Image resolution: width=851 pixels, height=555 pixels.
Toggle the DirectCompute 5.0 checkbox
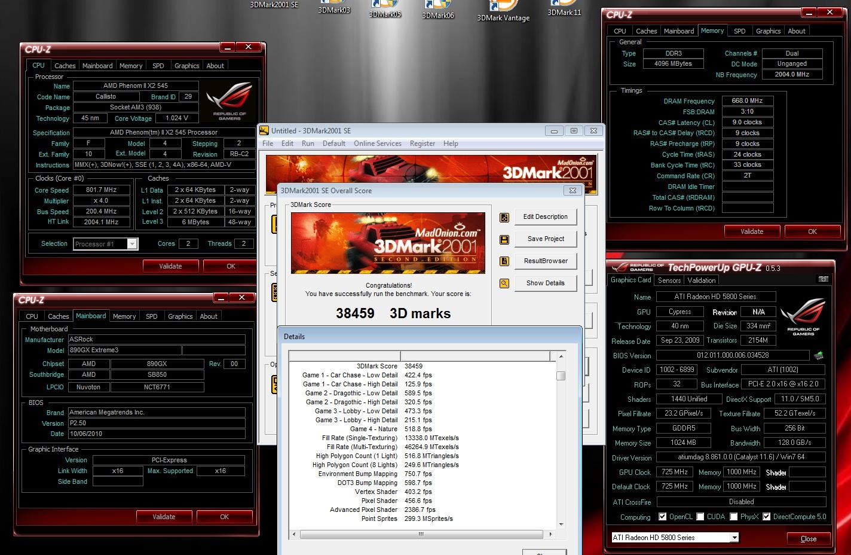click(766, 517)
